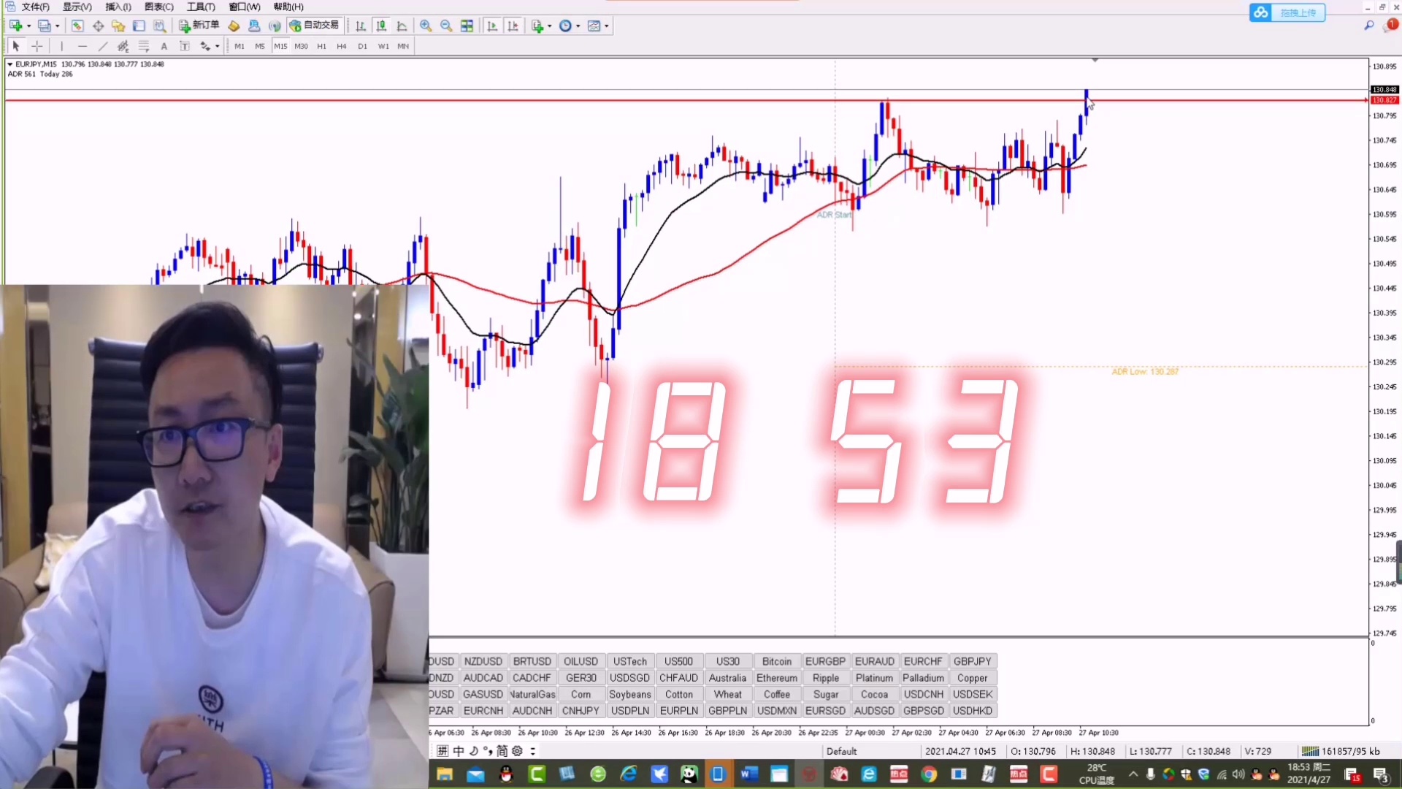Switch timeframe to H1
Viewport: 1402px width, 789px height.
click(x=321, y=46)
